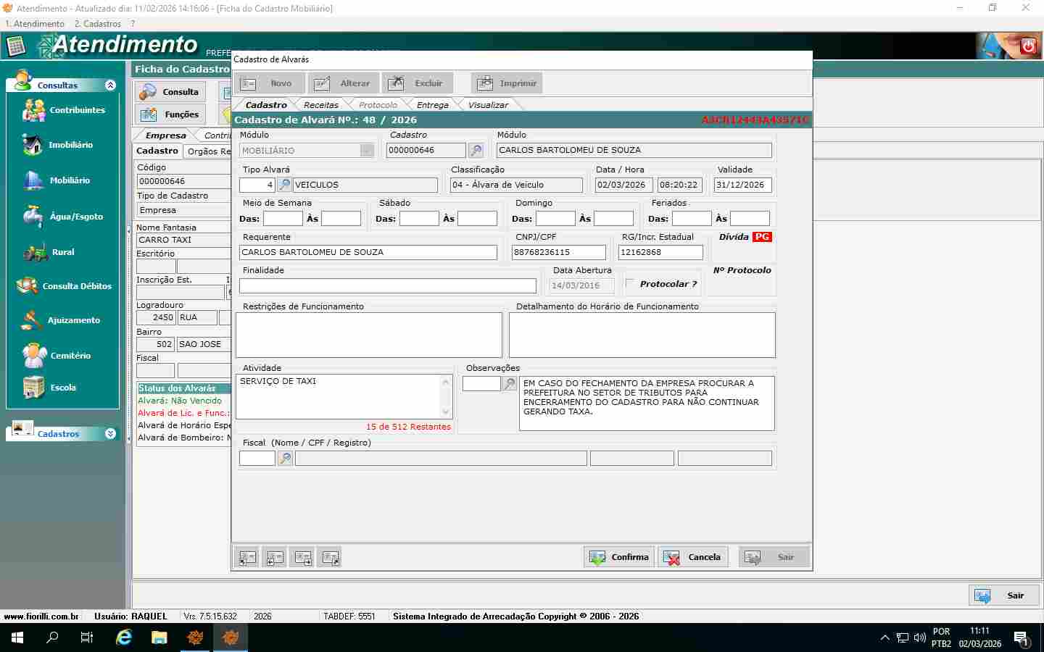Click the Observações lookup magnifier icon
Screen dimensions: 1044x652
click(510, 383)
